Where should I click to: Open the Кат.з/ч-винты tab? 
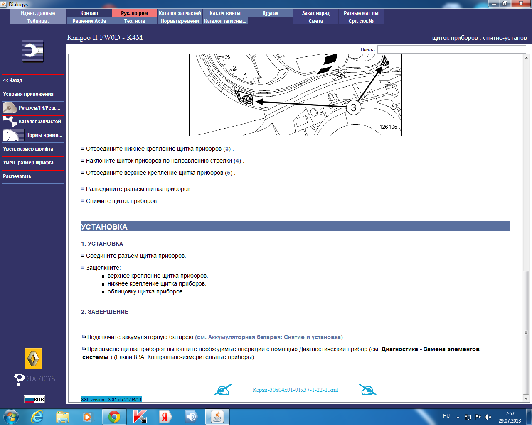pyautogui.click(x=225, y=13)
